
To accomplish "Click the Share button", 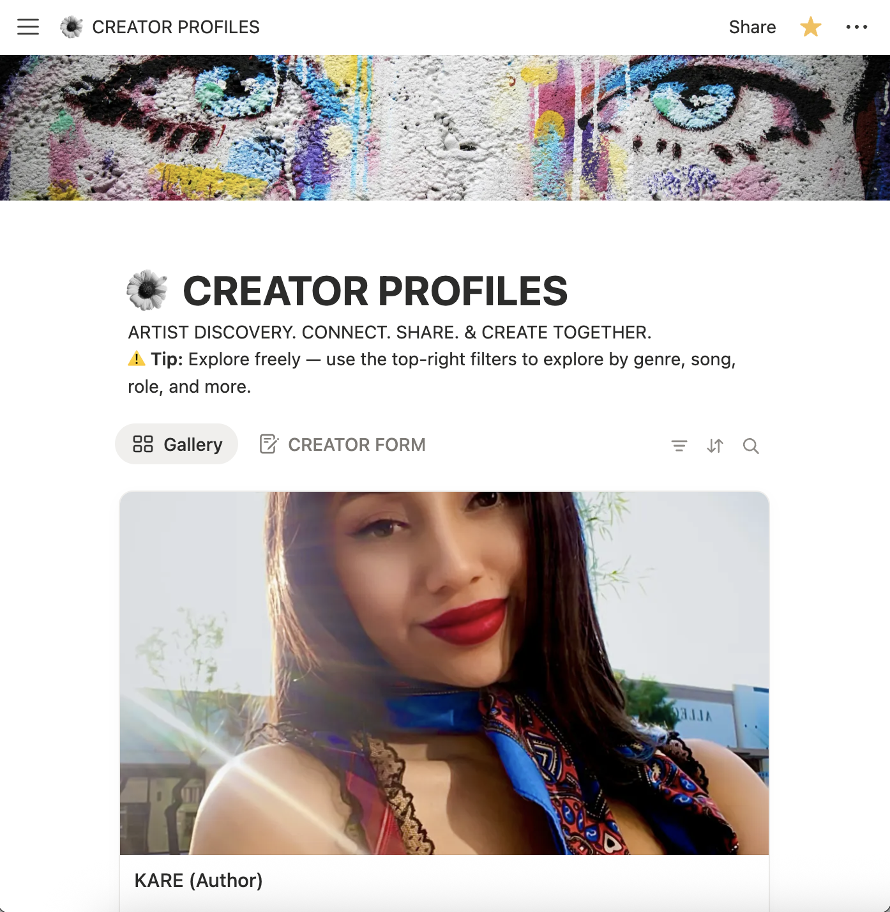I will [752, 27].
